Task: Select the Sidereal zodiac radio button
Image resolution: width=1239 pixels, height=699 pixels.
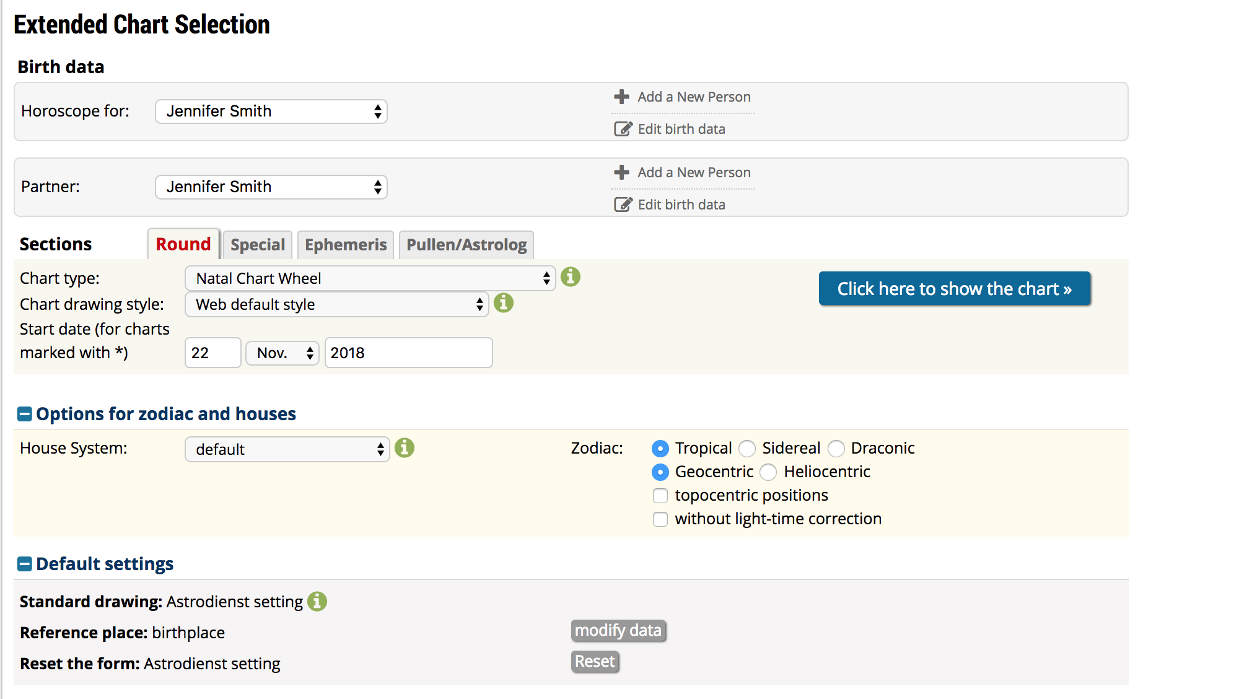Action: [x=746, y=448]
